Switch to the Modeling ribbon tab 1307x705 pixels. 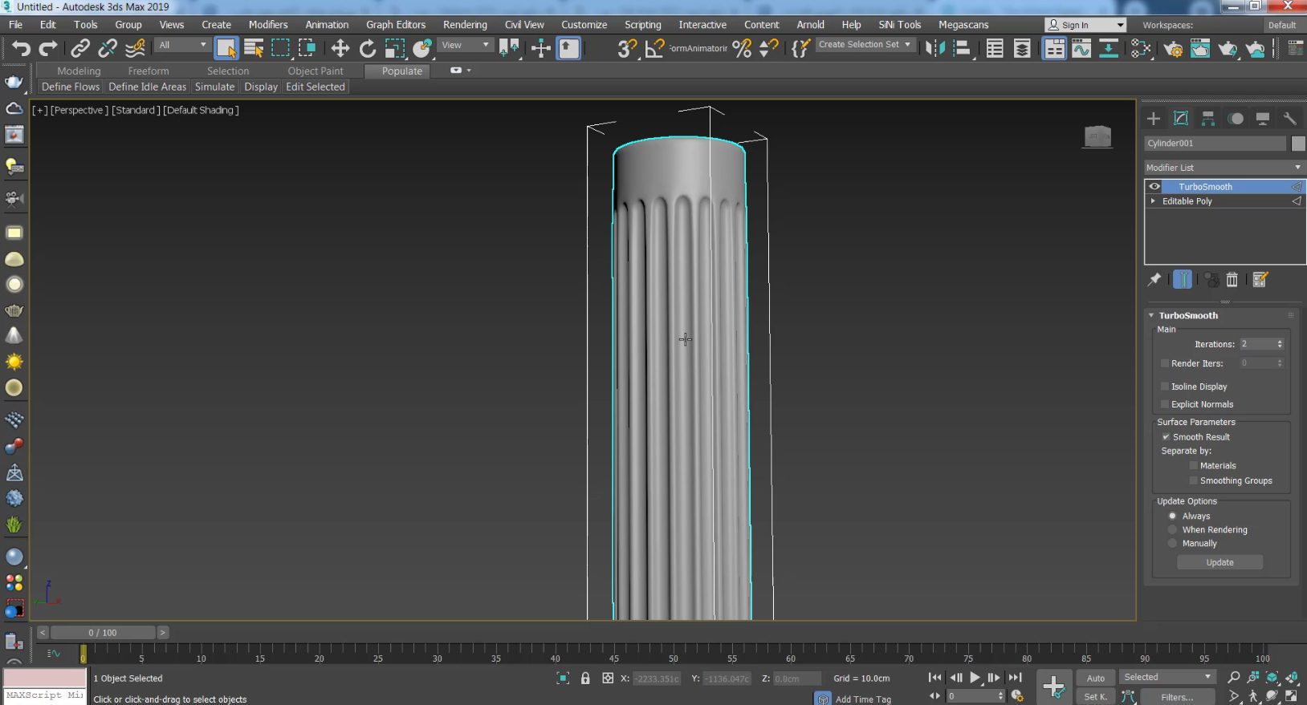tap(79, 71)
